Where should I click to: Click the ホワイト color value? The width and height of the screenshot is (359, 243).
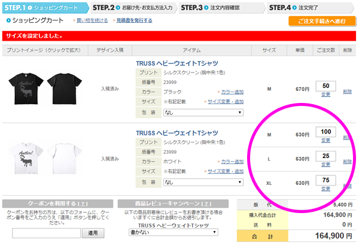pyautogui.click(x=172, y=162)
